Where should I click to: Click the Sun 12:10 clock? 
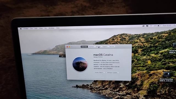click(167, 26)
